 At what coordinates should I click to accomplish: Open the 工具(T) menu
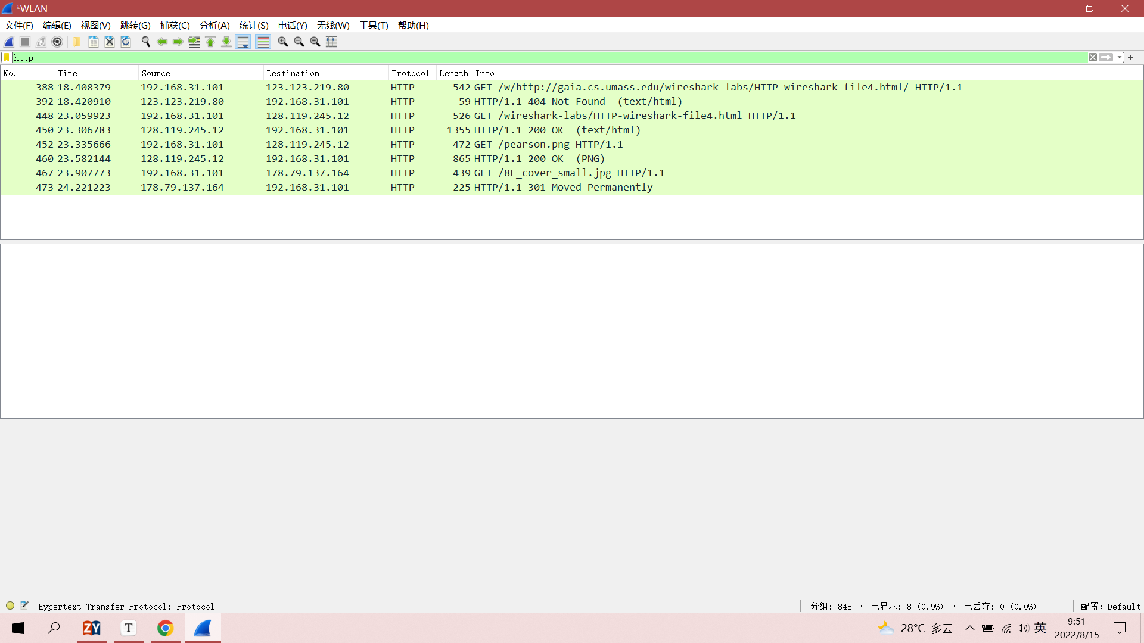point(374,26)
